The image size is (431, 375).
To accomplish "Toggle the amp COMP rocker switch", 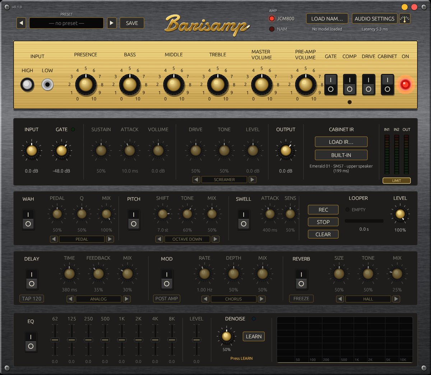I will pyautogui.click(x=349, y=84).
